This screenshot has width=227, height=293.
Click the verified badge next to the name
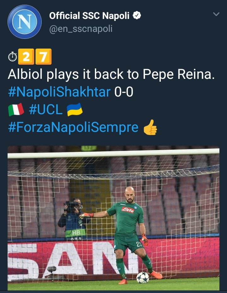[x=137, y=15]
